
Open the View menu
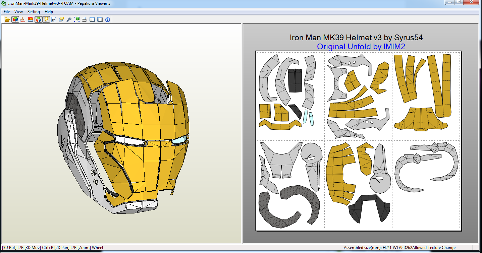19,12
